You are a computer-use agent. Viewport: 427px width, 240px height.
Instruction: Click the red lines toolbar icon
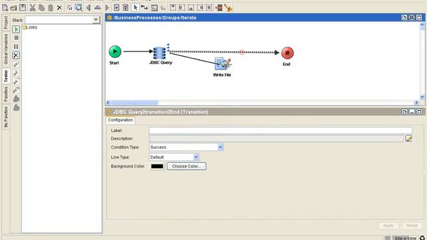[x=219, y=7]
